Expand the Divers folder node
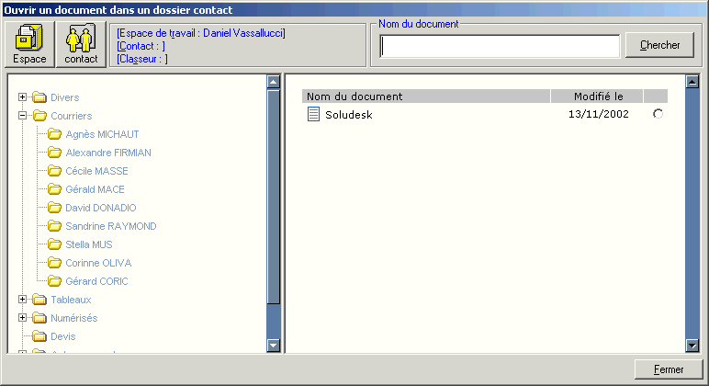Screen dimensions: 709x386 point(23,97)
